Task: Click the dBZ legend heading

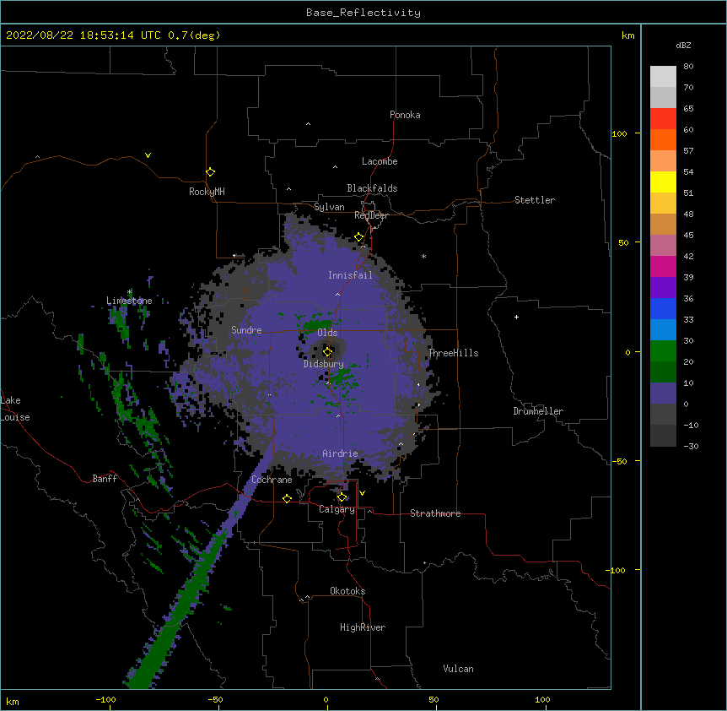Action: tap(683, 46)
